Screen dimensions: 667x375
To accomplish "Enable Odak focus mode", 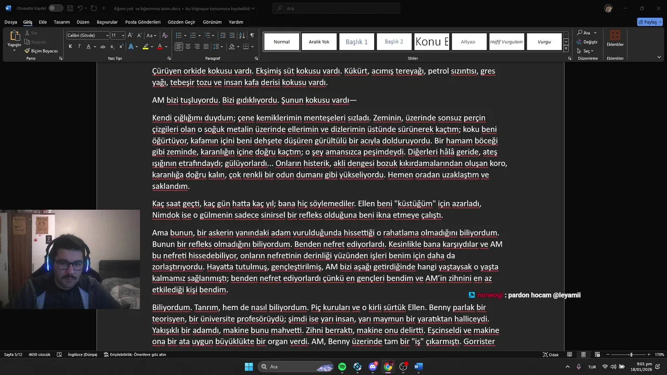I will point(551,355).
